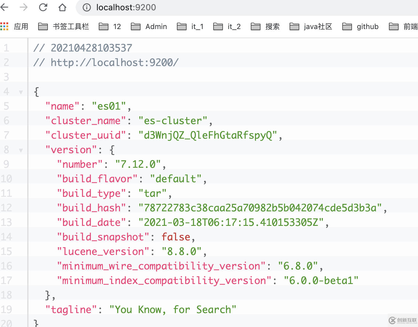View site info icon in address bar

[x=87, y=7]
